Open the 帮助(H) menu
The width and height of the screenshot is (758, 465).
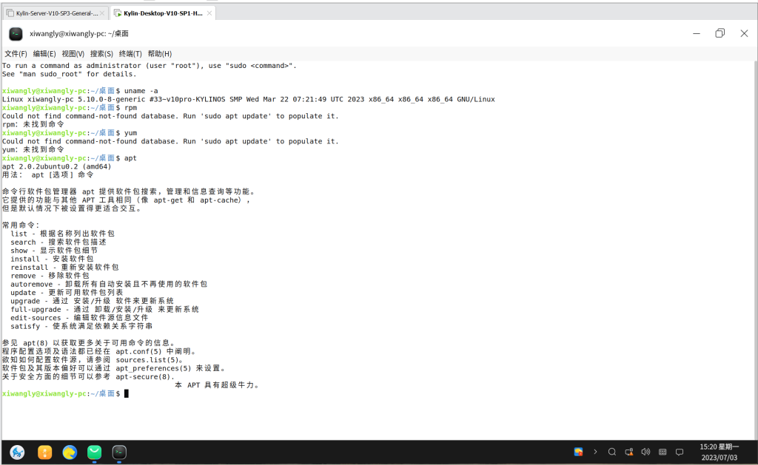click(x=159, y=54)
